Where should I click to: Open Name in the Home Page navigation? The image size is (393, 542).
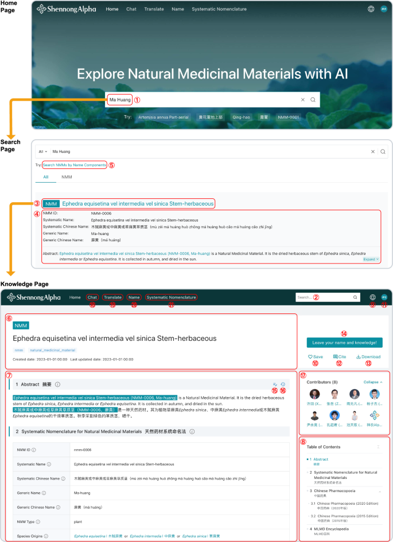click(x=178, y=9)
